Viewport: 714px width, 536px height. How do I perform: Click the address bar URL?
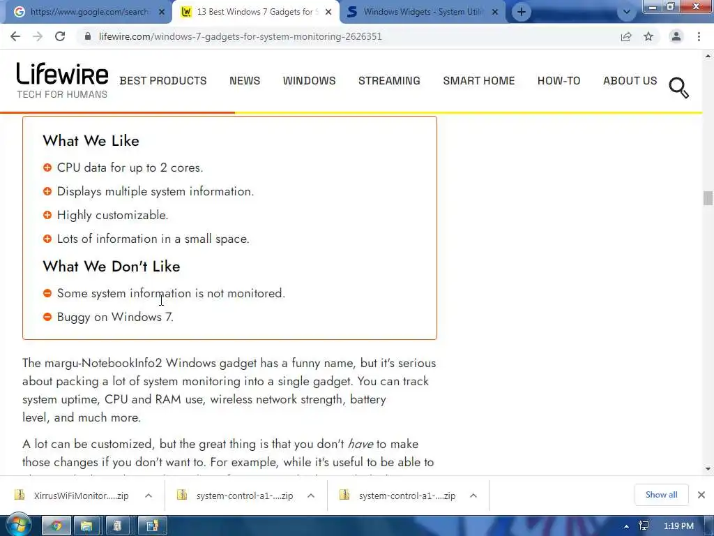pyautogui.click(x=241, y=36)
